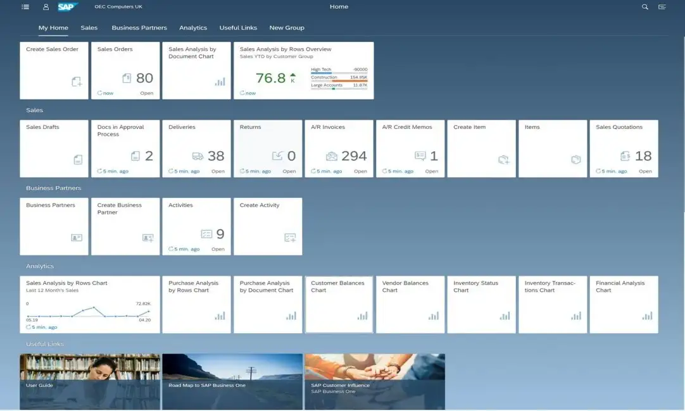Open the Business Partners tab
Image resolution: width=685 pixels, height=411 pixels.
point(139,28)
